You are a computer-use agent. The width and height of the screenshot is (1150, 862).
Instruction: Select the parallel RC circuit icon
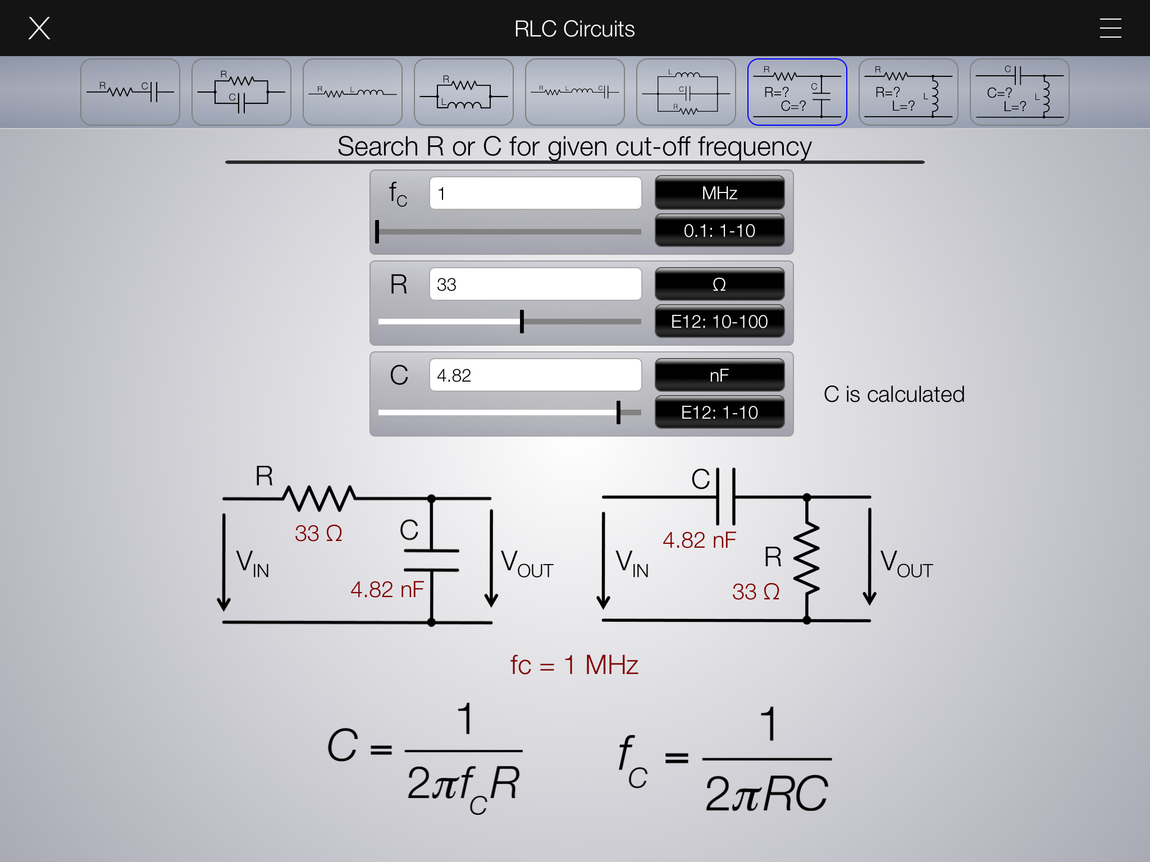pos(241,92)
